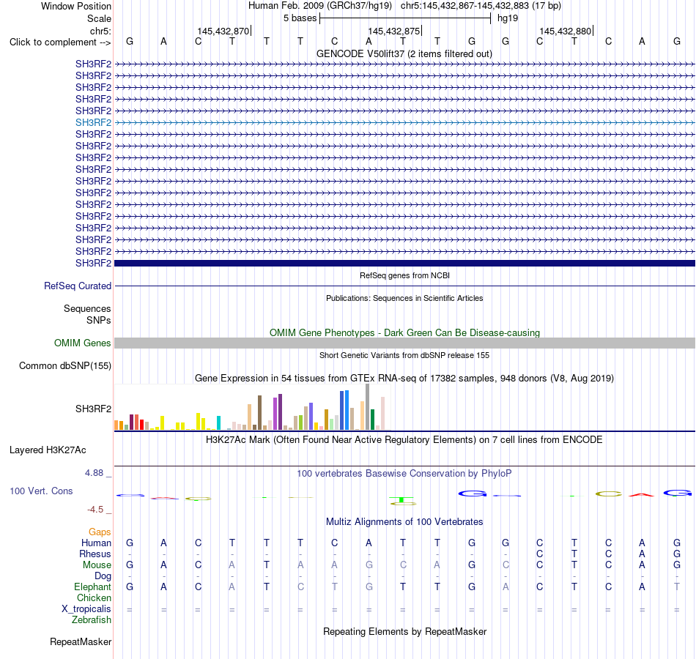Click the thick dark-blue SH3RF2 exon bar
Image resolution: width=696 pixels, height=659 pixels.
tap(404, 263)
